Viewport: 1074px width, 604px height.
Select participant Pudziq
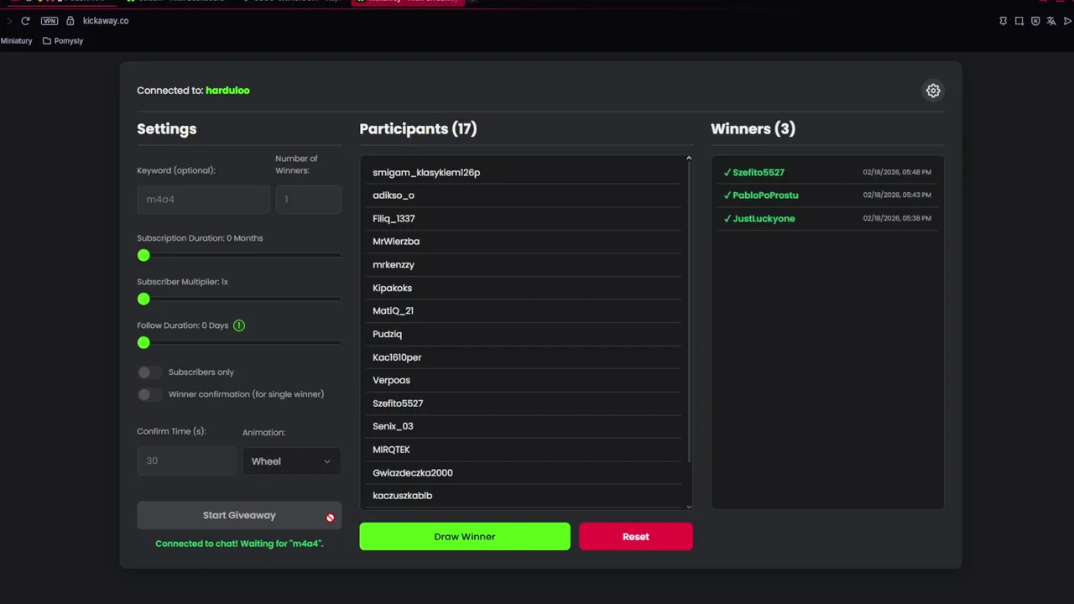pyautogui.click(x=525, y=334)
